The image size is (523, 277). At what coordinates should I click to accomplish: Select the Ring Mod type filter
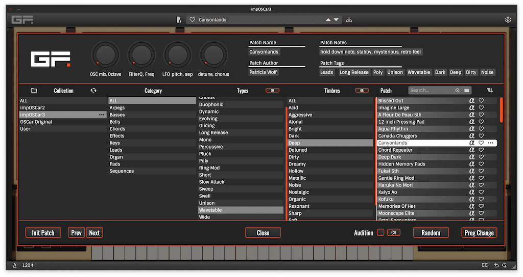pyautogui.click(x=240, y=168)
